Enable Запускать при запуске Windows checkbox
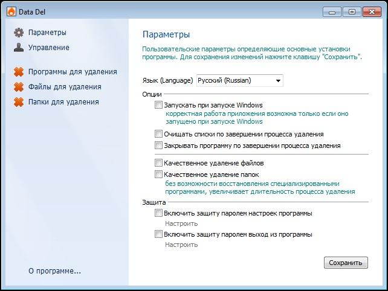 (x=158, y=105)
